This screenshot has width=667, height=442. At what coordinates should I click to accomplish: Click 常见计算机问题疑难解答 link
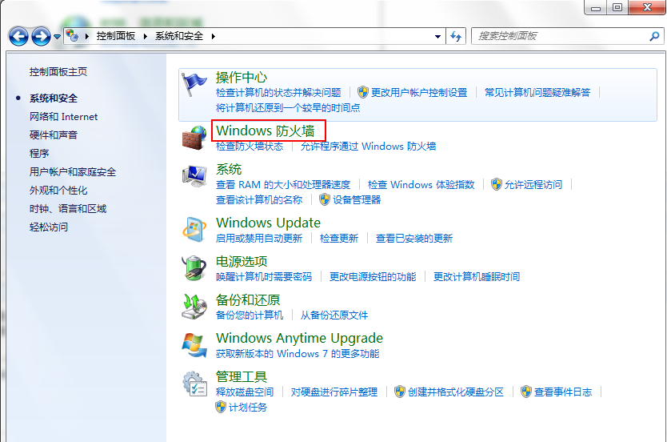[x=537, y=92]
